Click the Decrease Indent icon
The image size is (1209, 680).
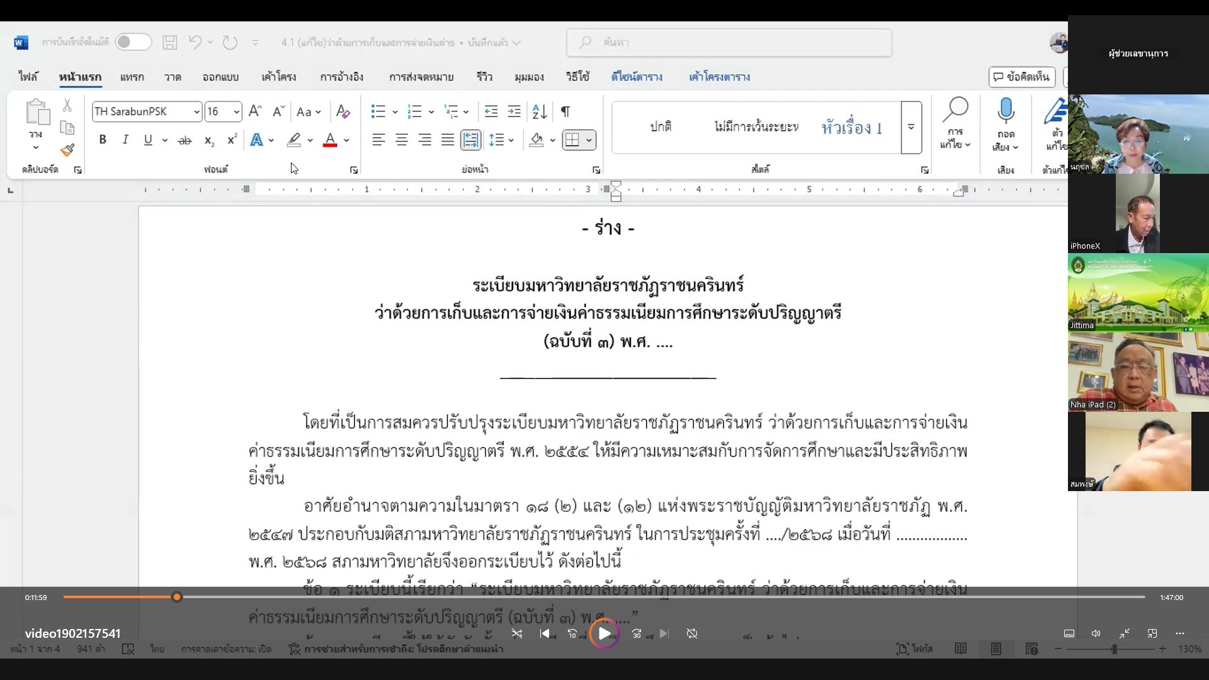point(491,111)
